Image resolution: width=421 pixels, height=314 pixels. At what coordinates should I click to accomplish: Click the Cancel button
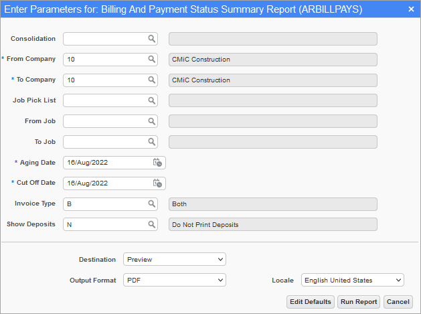(x=398, y=302)
